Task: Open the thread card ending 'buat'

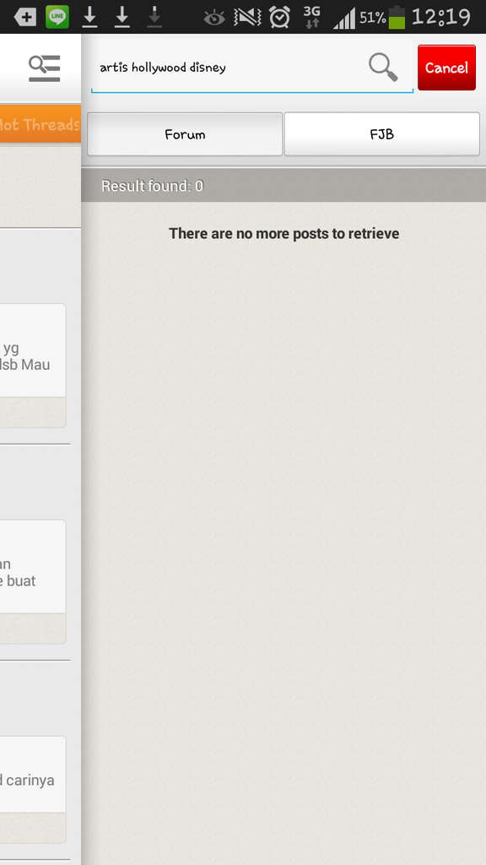Action: pyautogui.click(x=33, y=581)
